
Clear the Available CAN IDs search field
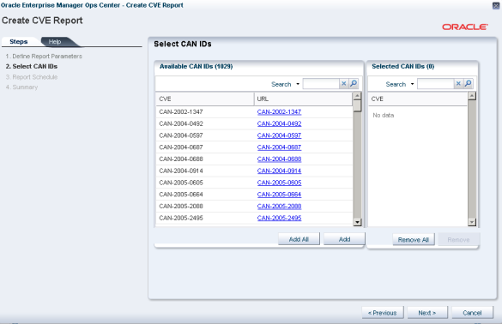pyautogui.click(x=344, y=83)
